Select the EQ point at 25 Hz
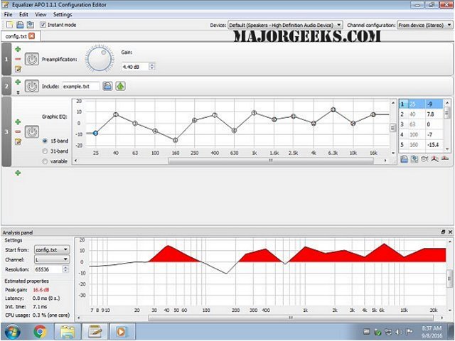The image size is (455, 341). pos(95,133)
